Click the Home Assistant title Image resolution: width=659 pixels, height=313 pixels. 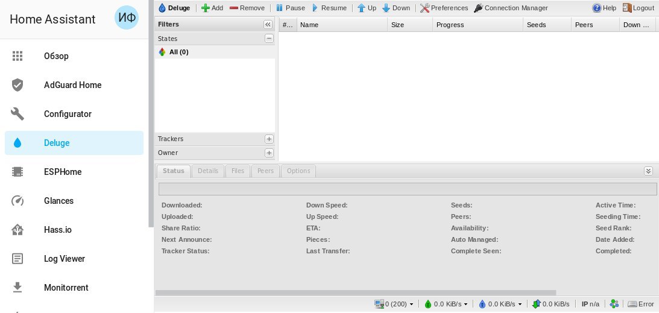click(52, 19)
